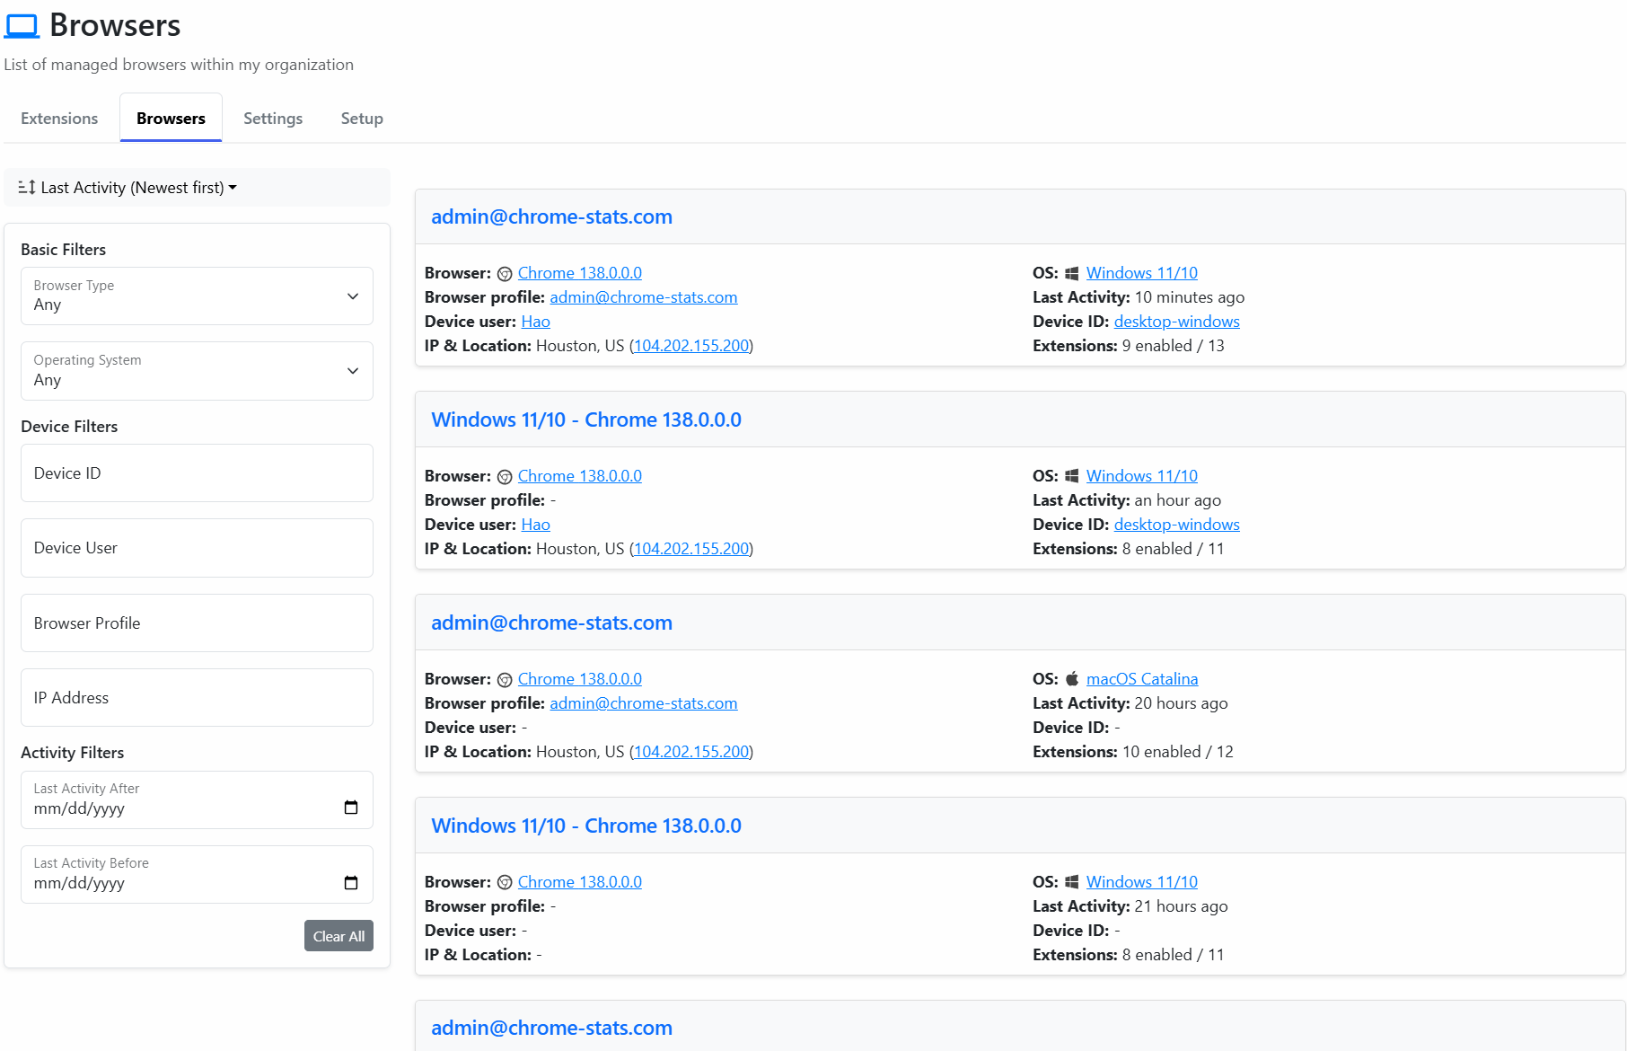Open calendar picker for Last Activity Before
Screen dimensions: 1627x1051
click(x=351, y=883)
